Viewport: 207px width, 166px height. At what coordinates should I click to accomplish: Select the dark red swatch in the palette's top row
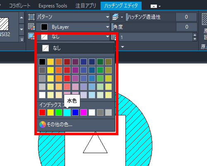pos(67,62)
